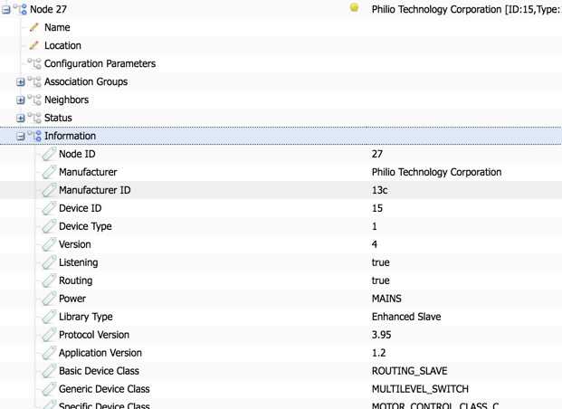This screenshot has height=409, width=562.
Task: Select the Specific Device Class row label
Action: coord(104,405)
